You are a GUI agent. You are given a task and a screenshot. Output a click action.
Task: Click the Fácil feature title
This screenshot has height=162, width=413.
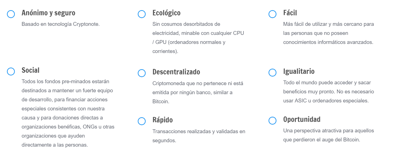pos(290,13)
